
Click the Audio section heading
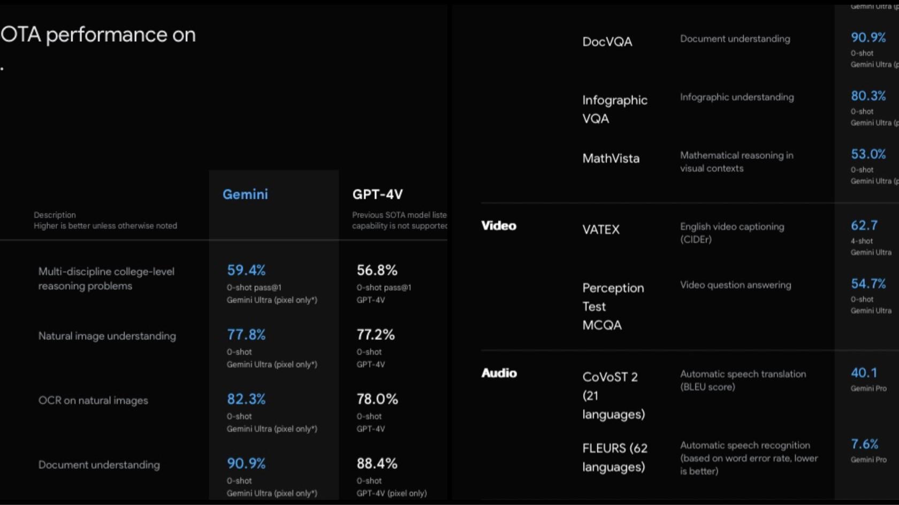[x=499, y=373]
